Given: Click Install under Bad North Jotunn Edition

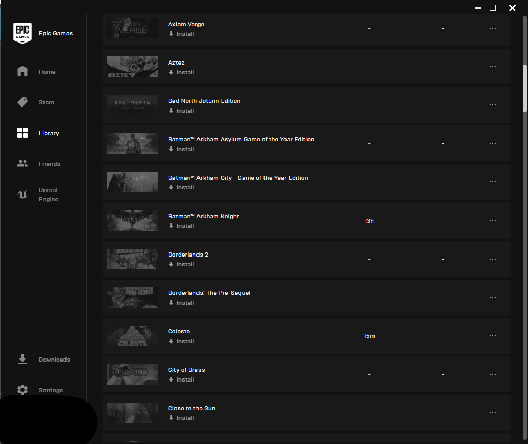Looking at the screenshot, I should tap(182, 111).
